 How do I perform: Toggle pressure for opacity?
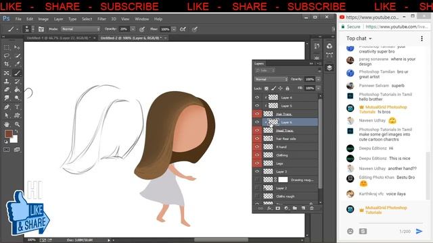(142, 29)
